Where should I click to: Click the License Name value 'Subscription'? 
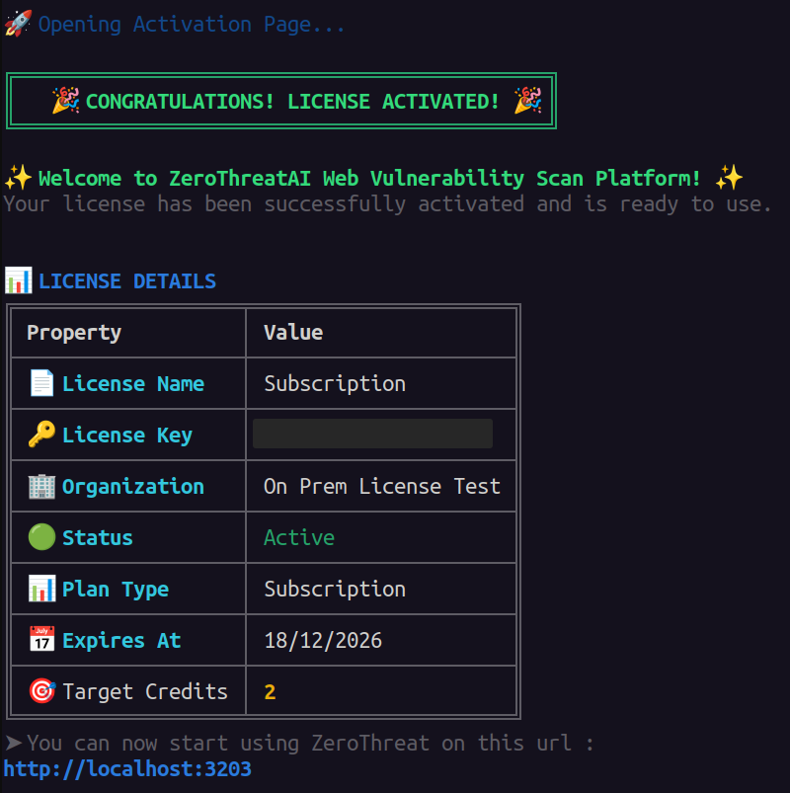click(x=335, y=384)
